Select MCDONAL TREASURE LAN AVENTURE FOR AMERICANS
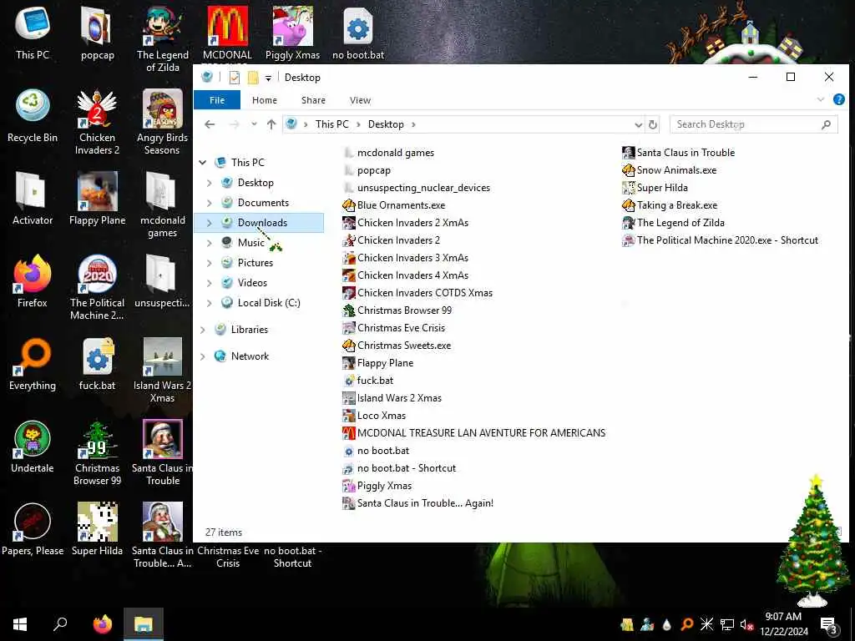The image size is (855, 641). [x=474, y=433]
